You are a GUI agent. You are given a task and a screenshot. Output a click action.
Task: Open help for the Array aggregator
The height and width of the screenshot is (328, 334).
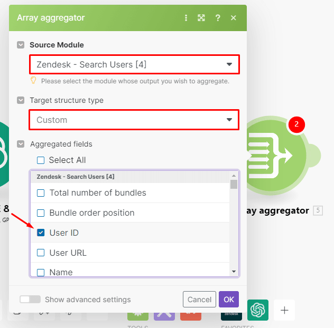pos(218,18)
